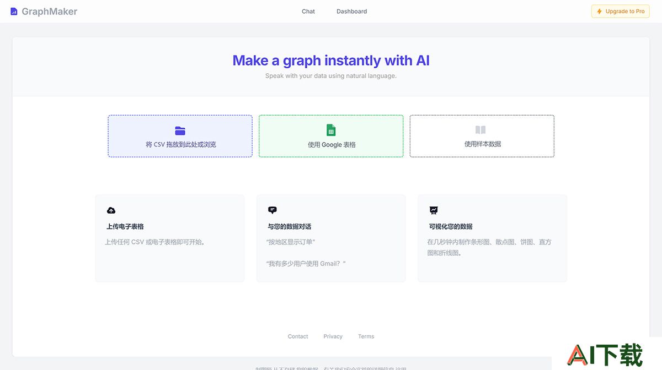Open the Chat tab
662x370 pixels.
click(x=308, y=12)
